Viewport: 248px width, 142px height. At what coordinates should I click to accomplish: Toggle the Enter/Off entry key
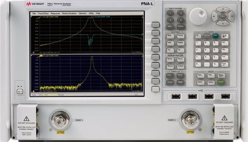[225, 65]
